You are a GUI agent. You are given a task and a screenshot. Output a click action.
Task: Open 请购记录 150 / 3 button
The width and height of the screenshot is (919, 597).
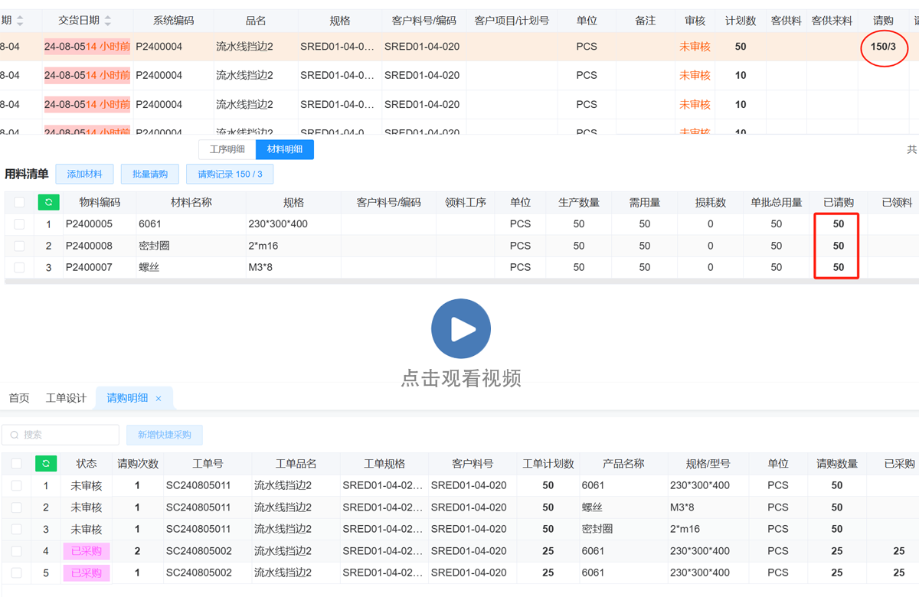(x=230, y=175)
